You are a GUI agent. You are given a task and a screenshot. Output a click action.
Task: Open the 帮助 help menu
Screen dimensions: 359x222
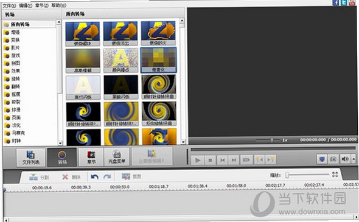pyautogui.click(x=58, y=5)
